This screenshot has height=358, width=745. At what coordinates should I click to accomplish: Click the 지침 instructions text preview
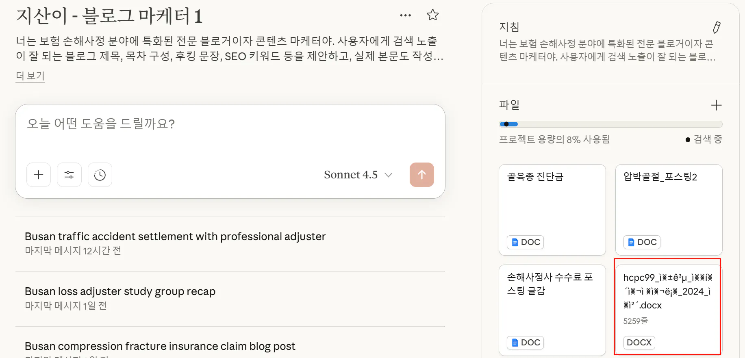point(606,50)
